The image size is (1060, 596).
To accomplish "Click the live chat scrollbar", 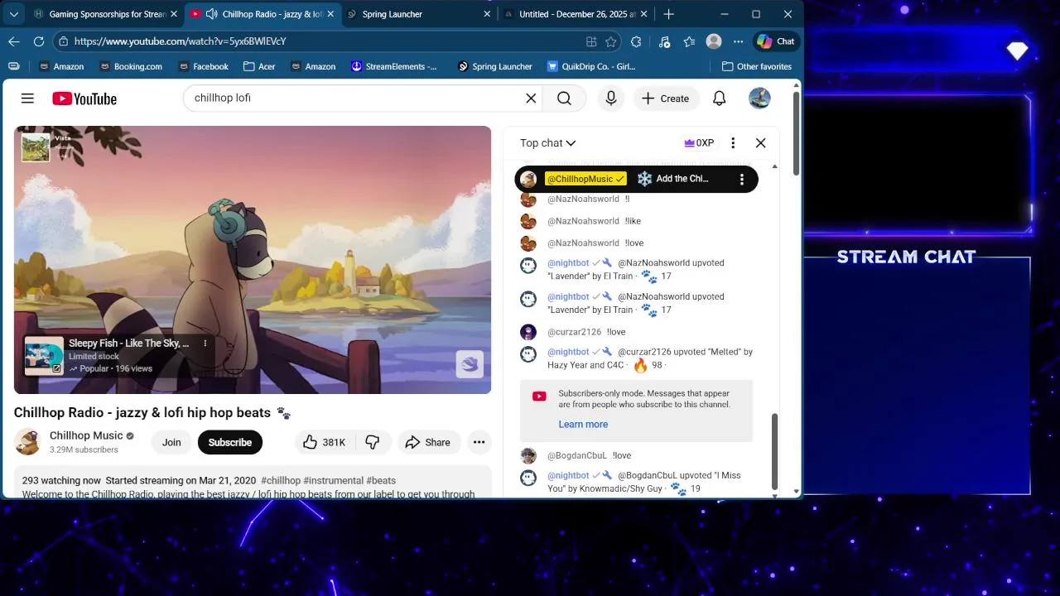I will (x=774, y=451).
